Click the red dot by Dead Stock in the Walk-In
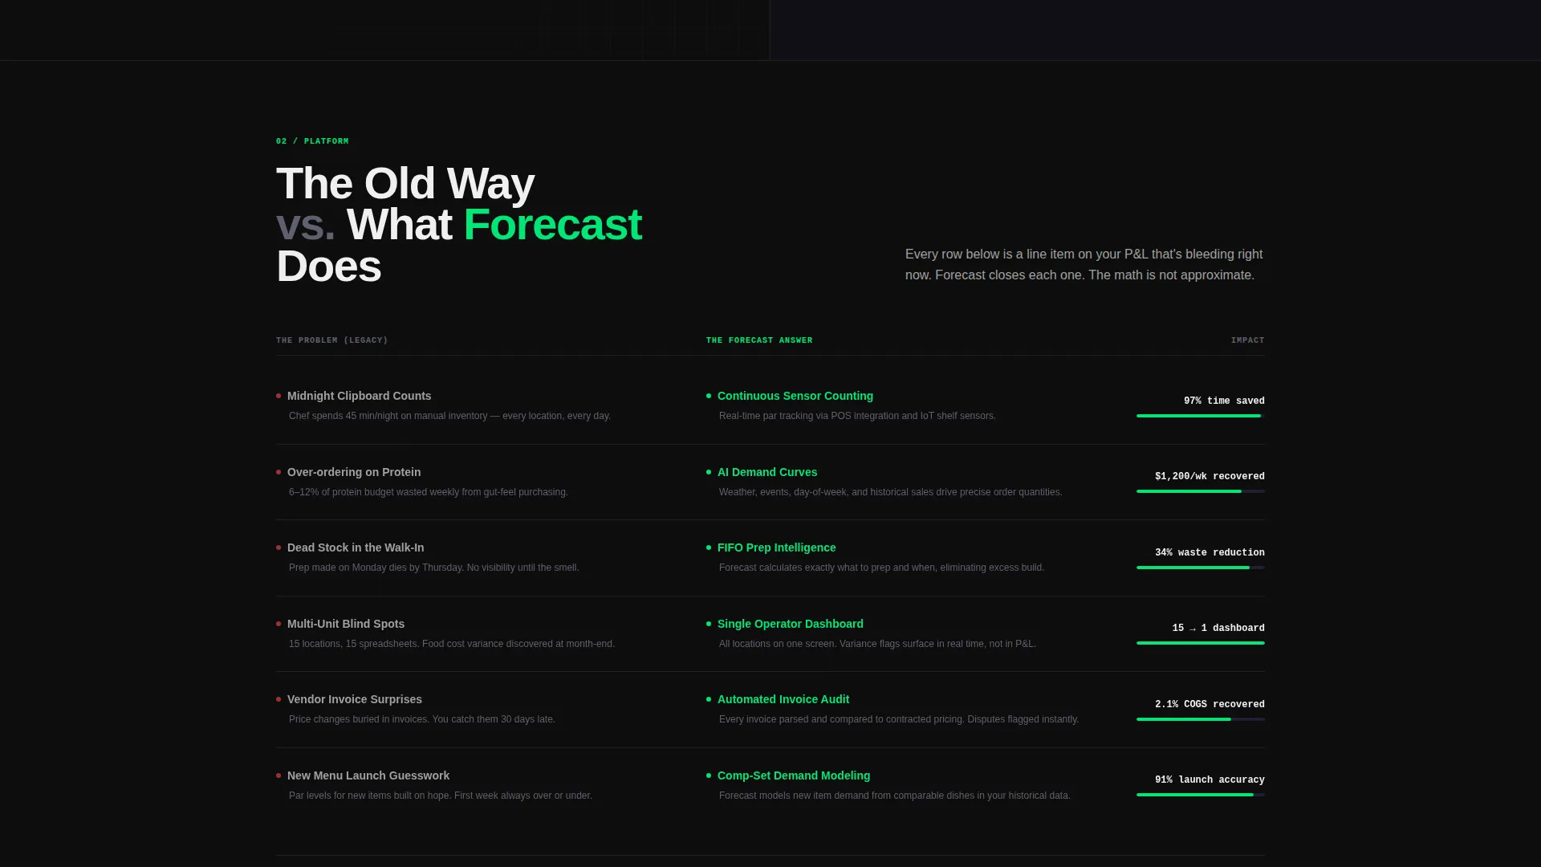The width and height of the screenshot is (1541, 867). [279, 547]
